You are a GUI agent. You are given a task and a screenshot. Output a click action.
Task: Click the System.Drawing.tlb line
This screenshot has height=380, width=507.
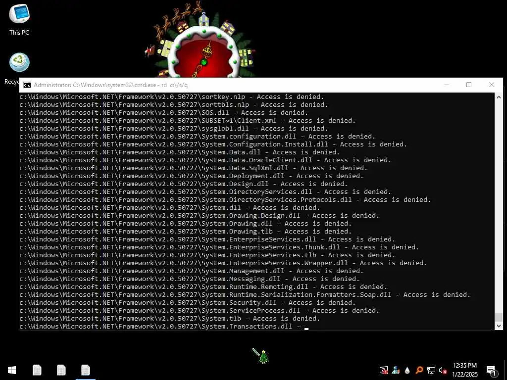coord(185,232)
